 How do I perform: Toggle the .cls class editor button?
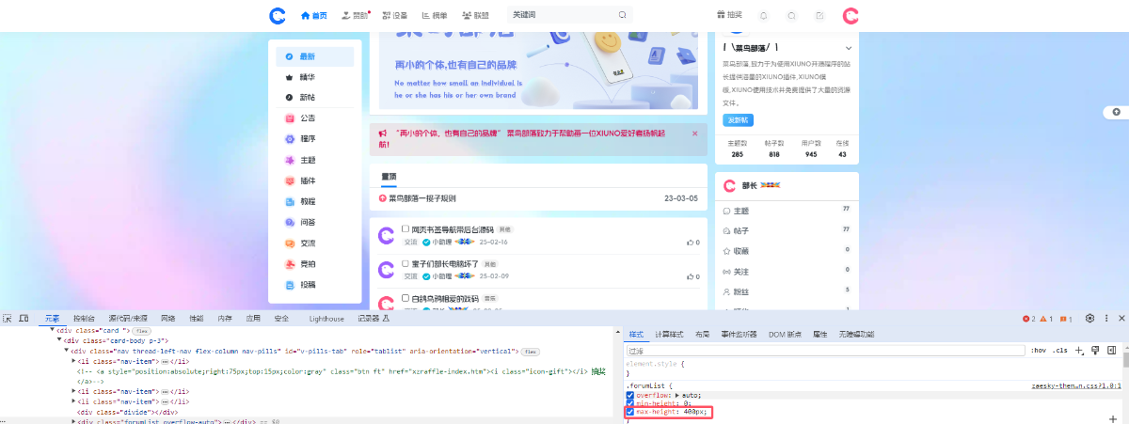pos(1059,351)
